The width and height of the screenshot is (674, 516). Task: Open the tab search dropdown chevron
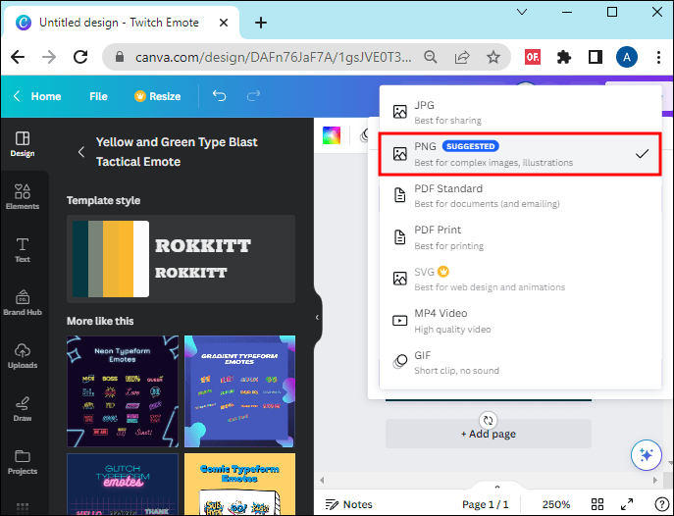click(x=522, y=12)
